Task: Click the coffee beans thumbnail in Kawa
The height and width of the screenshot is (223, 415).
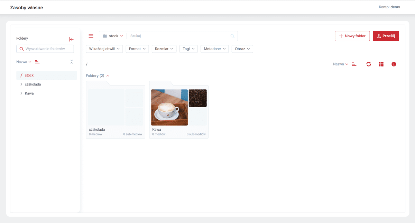Action: (198, 98)
